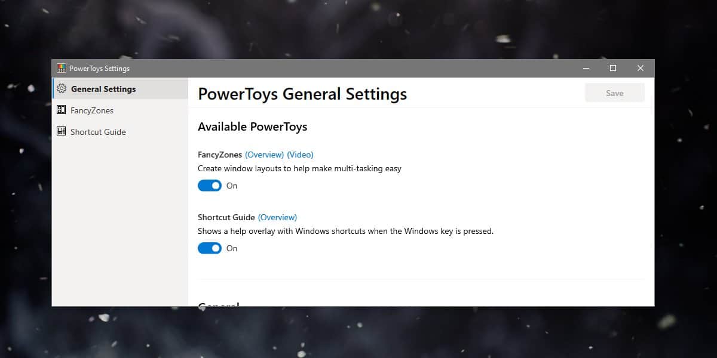Click the Shortcut Guide icon in the sidebar

(x=62, y=131)
